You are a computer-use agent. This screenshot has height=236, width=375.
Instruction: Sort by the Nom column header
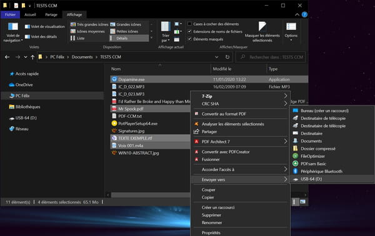click(x=116, y=69)
